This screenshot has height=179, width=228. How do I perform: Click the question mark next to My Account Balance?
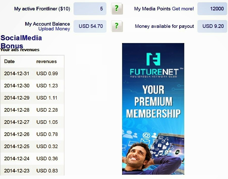117,26
